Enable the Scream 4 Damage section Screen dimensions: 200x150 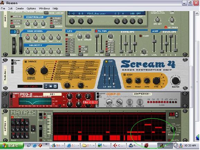click(x=26, y=62)
